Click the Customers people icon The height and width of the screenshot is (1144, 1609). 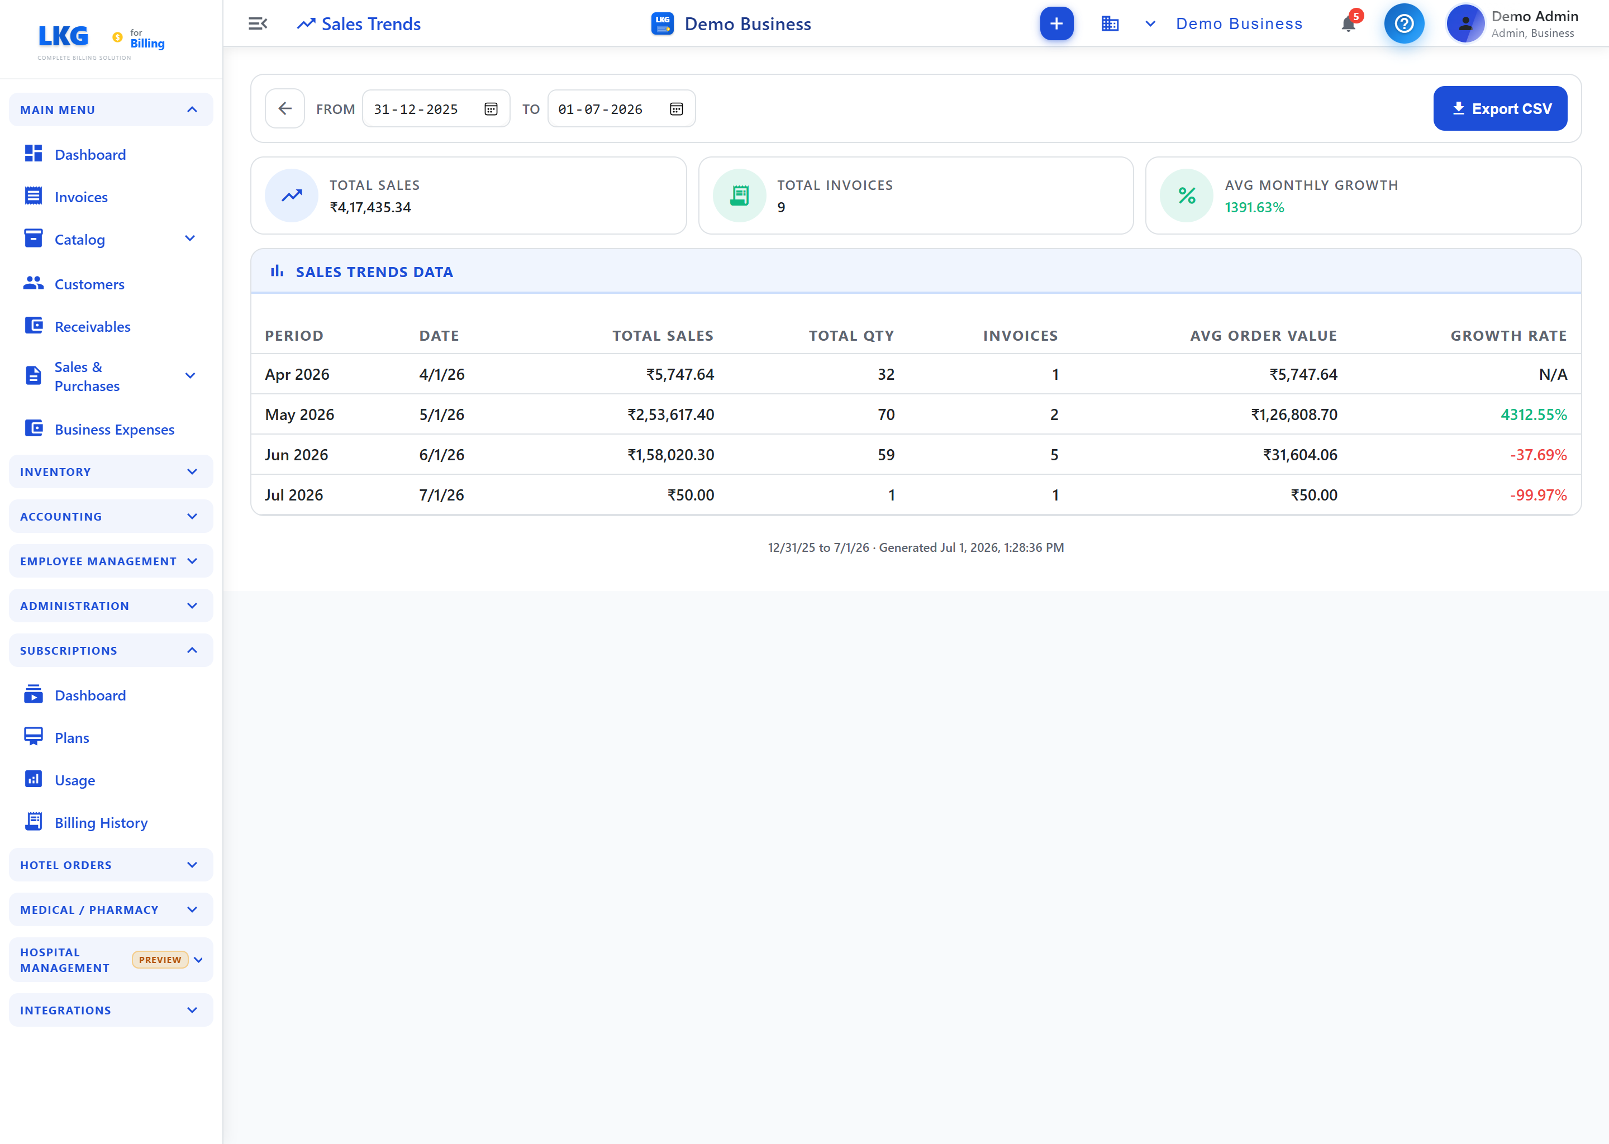33,283
